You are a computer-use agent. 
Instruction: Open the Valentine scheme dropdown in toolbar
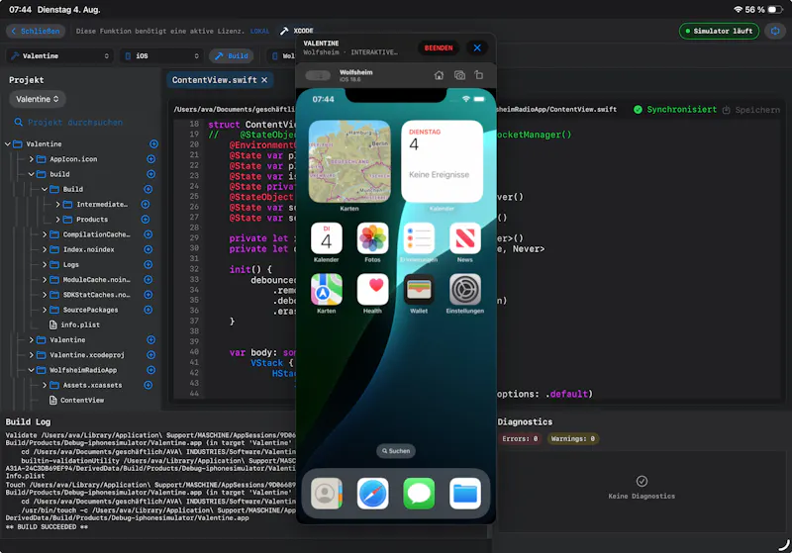pos(59,56)
